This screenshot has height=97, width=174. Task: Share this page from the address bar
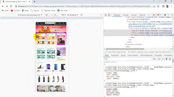tap(154, 6)
